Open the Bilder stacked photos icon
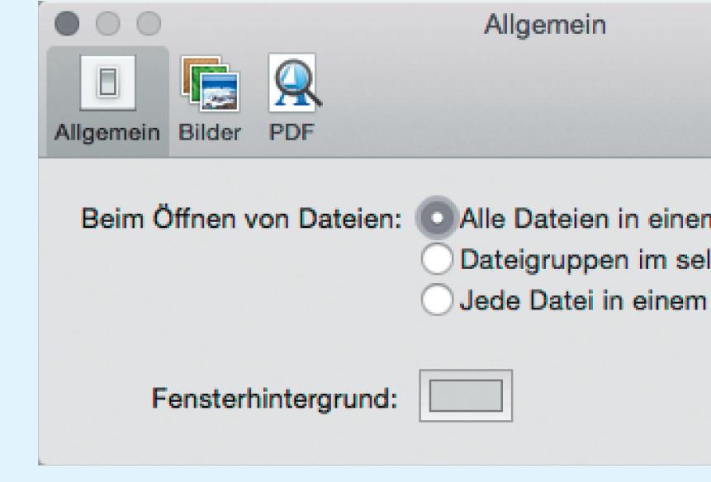 pos(211,83)
